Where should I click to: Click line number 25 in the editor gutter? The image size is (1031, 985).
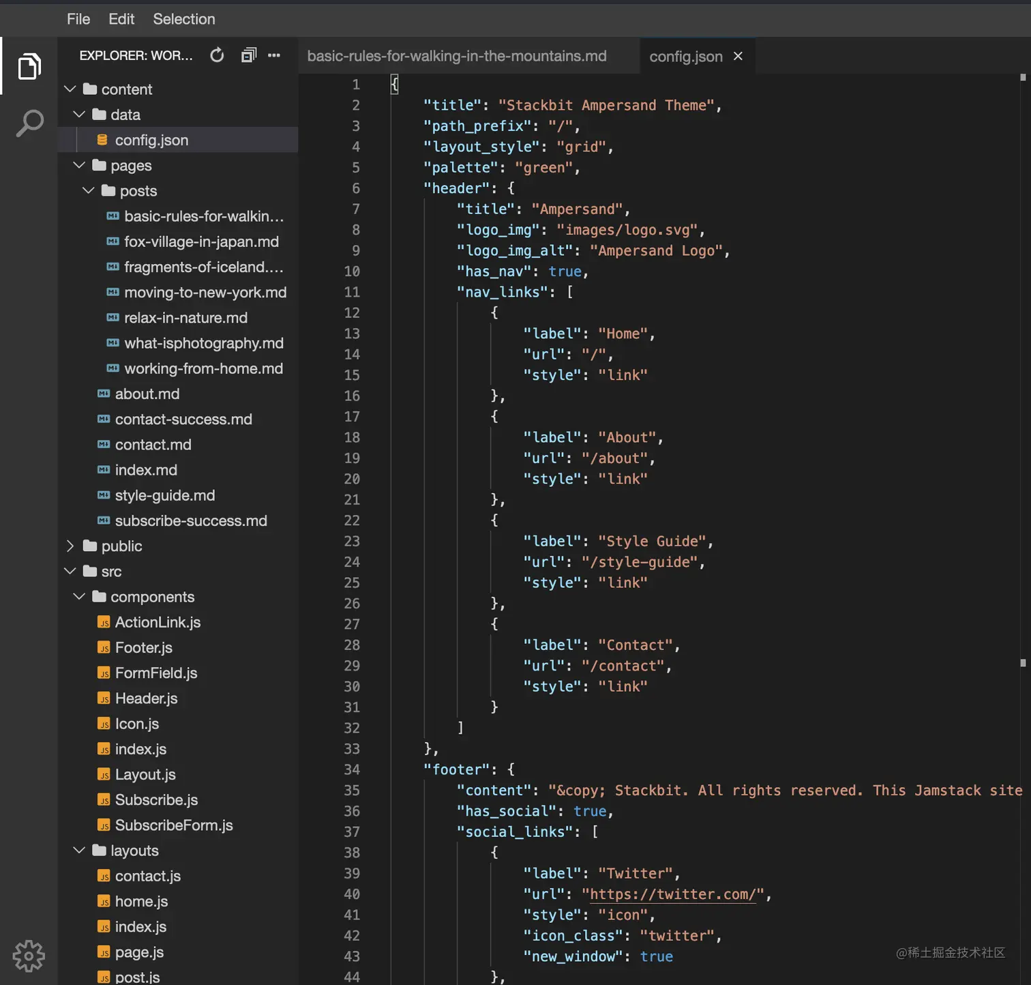click(x=352, y=583)
